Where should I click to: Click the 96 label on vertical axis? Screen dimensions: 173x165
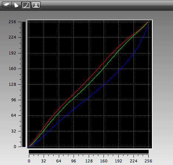[14, 100]
